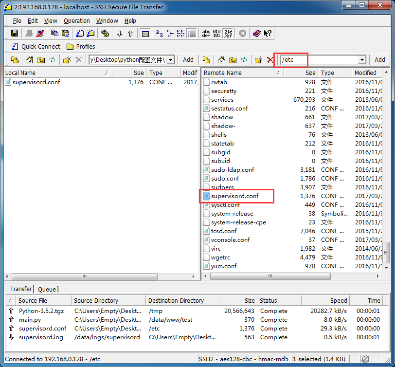Screen dimensions: 395x367
Task: Expand the remote /etc path dropdown arrow
Action: coord(362,60)
